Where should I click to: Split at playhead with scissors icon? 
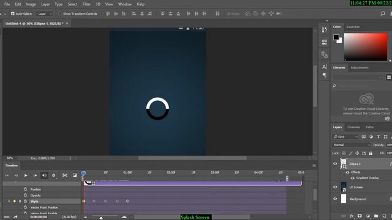click(65, 175)
